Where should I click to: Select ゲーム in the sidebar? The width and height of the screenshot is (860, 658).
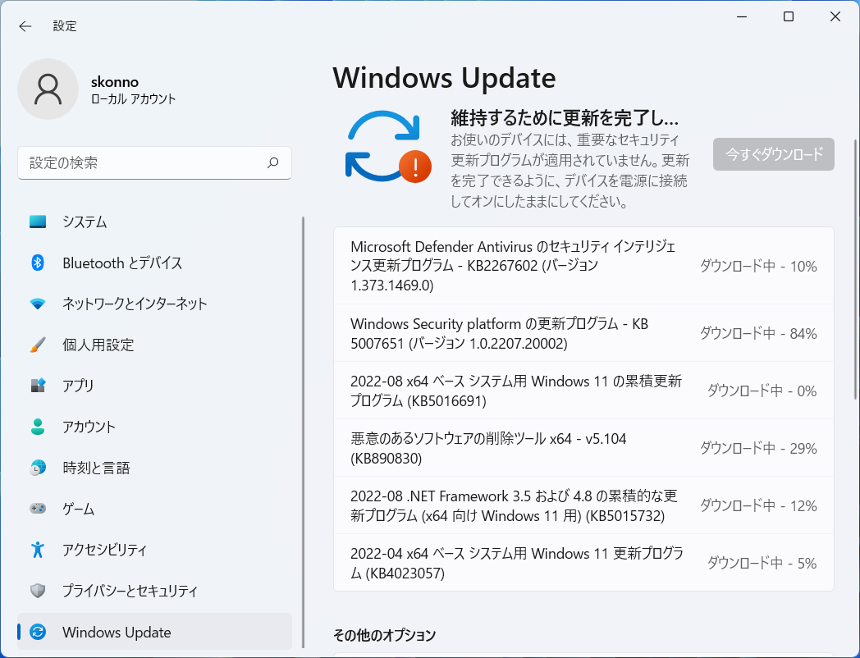(154, 509)
